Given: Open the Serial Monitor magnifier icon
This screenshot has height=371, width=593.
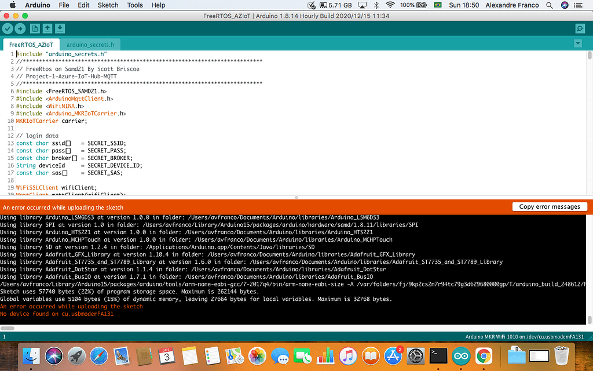Looking at the screenshot, I should 580,28.
